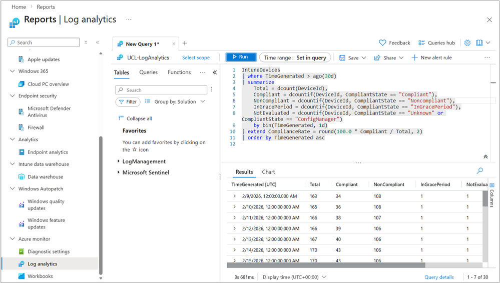The image size is (500, 283).
Task: Click the settings gear icon
Action: click(x=467, y=43)
